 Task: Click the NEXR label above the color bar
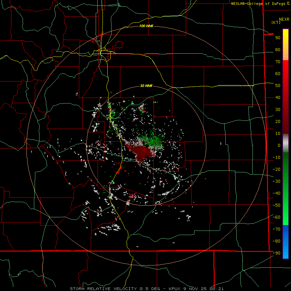pyautogui.click(x=284, y=19)
